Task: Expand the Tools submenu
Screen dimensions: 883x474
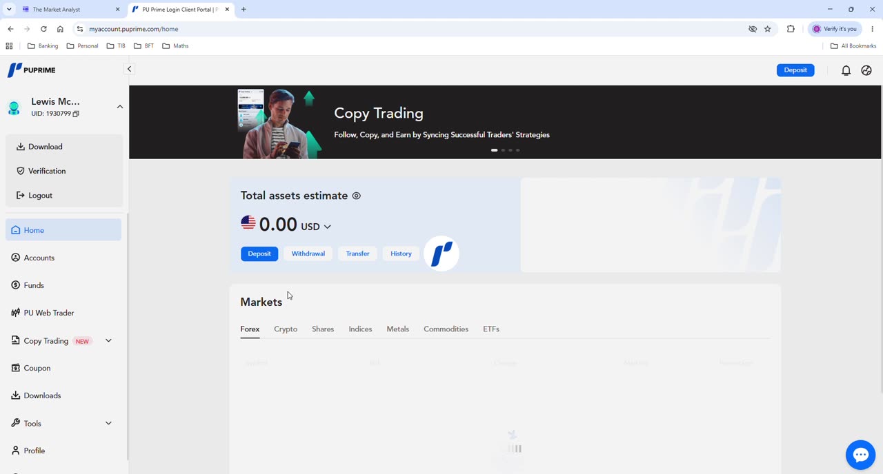Action: 108,423
